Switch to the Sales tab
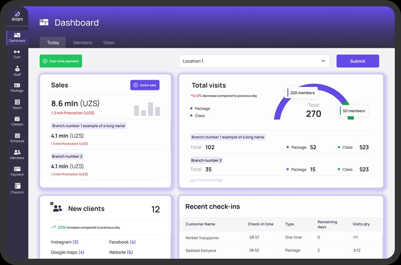Viewport: 401px width, 265px height. point(109,43)
